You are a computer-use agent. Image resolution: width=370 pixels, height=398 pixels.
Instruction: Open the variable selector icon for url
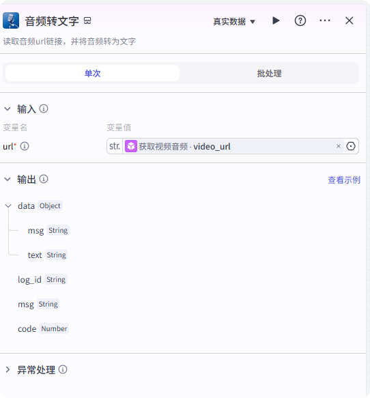click(351, 146)
